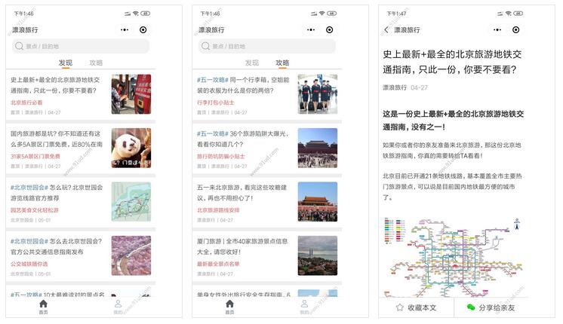
Task: Select the 发现 tab in the left screen
Action: coord(66,63)
